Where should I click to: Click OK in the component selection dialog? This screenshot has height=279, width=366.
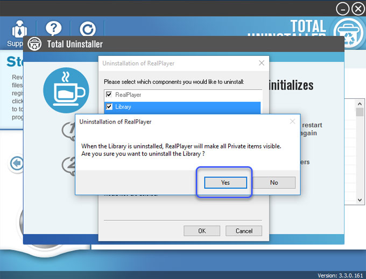pos(202,231)
